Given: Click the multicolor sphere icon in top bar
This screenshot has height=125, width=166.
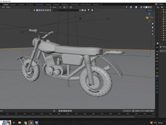Looking at the screenshot, I should point(35,10).
